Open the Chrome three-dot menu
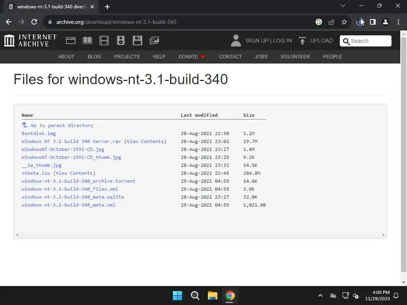This screenshot has width=407, height=305. point(398,22)
